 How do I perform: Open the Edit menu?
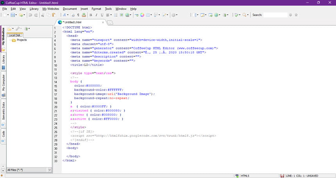[x=13, y=9]
